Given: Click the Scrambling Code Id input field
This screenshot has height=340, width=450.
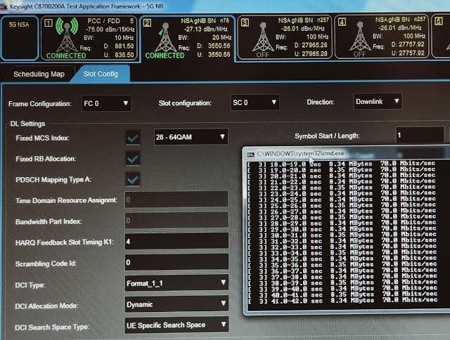Looking at the screenshot, I should coord(176,262).
